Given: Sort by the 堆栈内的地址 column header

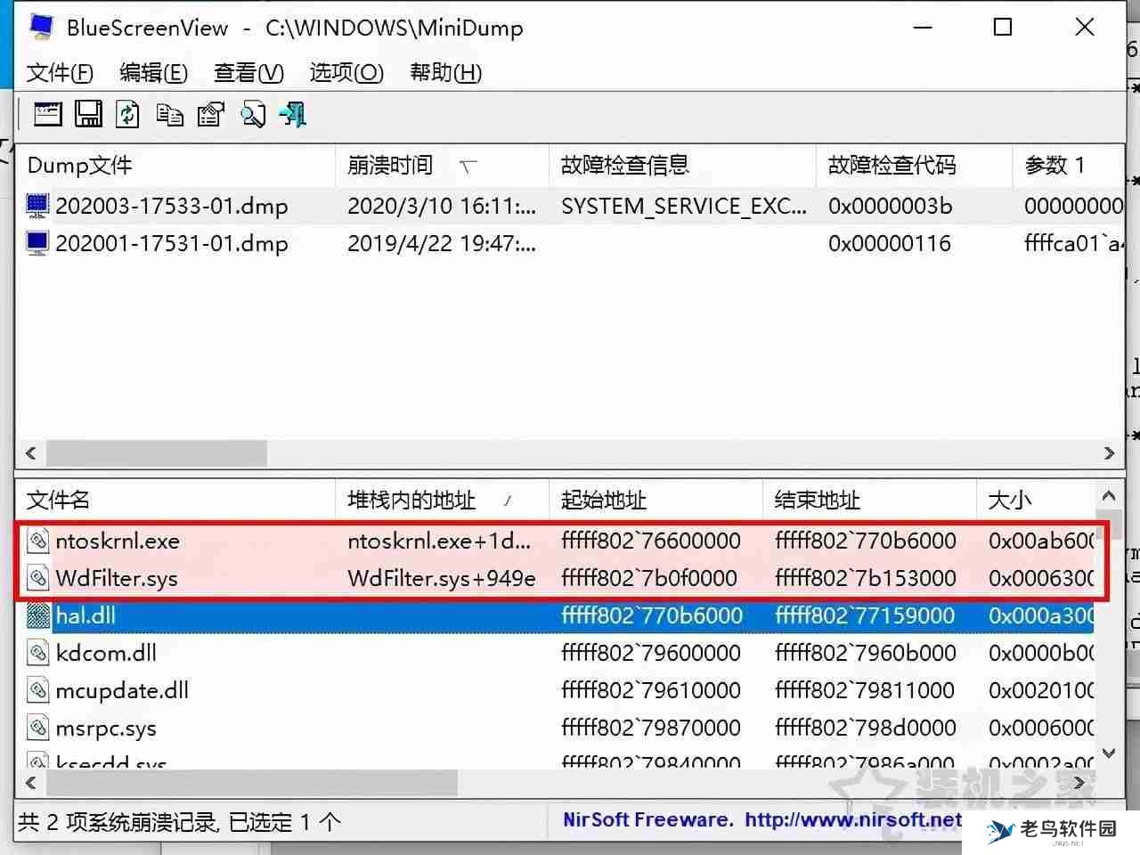Looking at the screenshot, I should point(442,500).
